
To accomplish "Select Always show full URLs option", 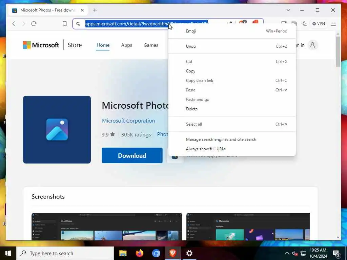I will tap(232, 149).
